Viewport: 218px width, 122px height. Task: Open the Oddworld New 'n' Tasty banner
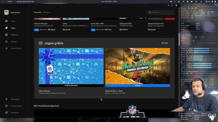138,66
